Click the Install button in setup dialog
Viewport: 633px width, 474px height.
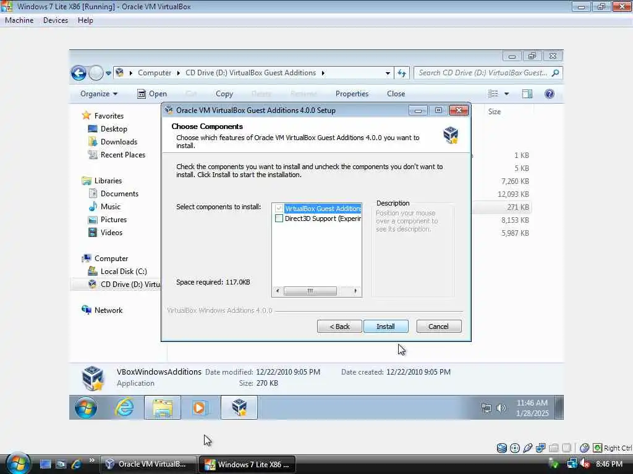[x=386, y=326]
